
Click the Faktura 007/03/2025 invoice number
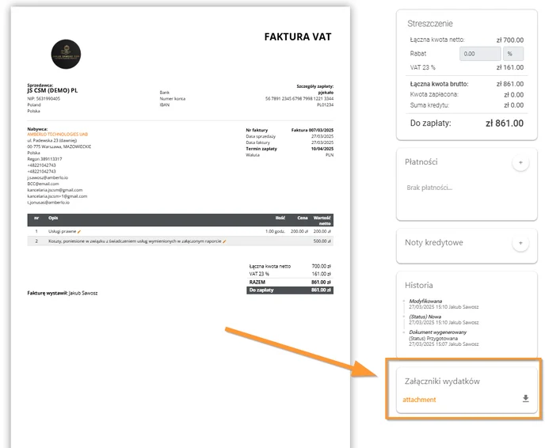pos(312,131)
